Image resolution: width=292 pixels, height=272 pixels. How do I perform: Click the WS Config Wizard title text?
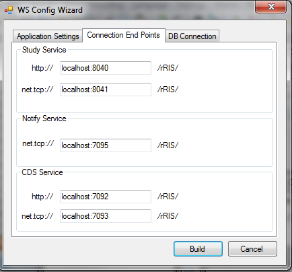tap(50, 10)
